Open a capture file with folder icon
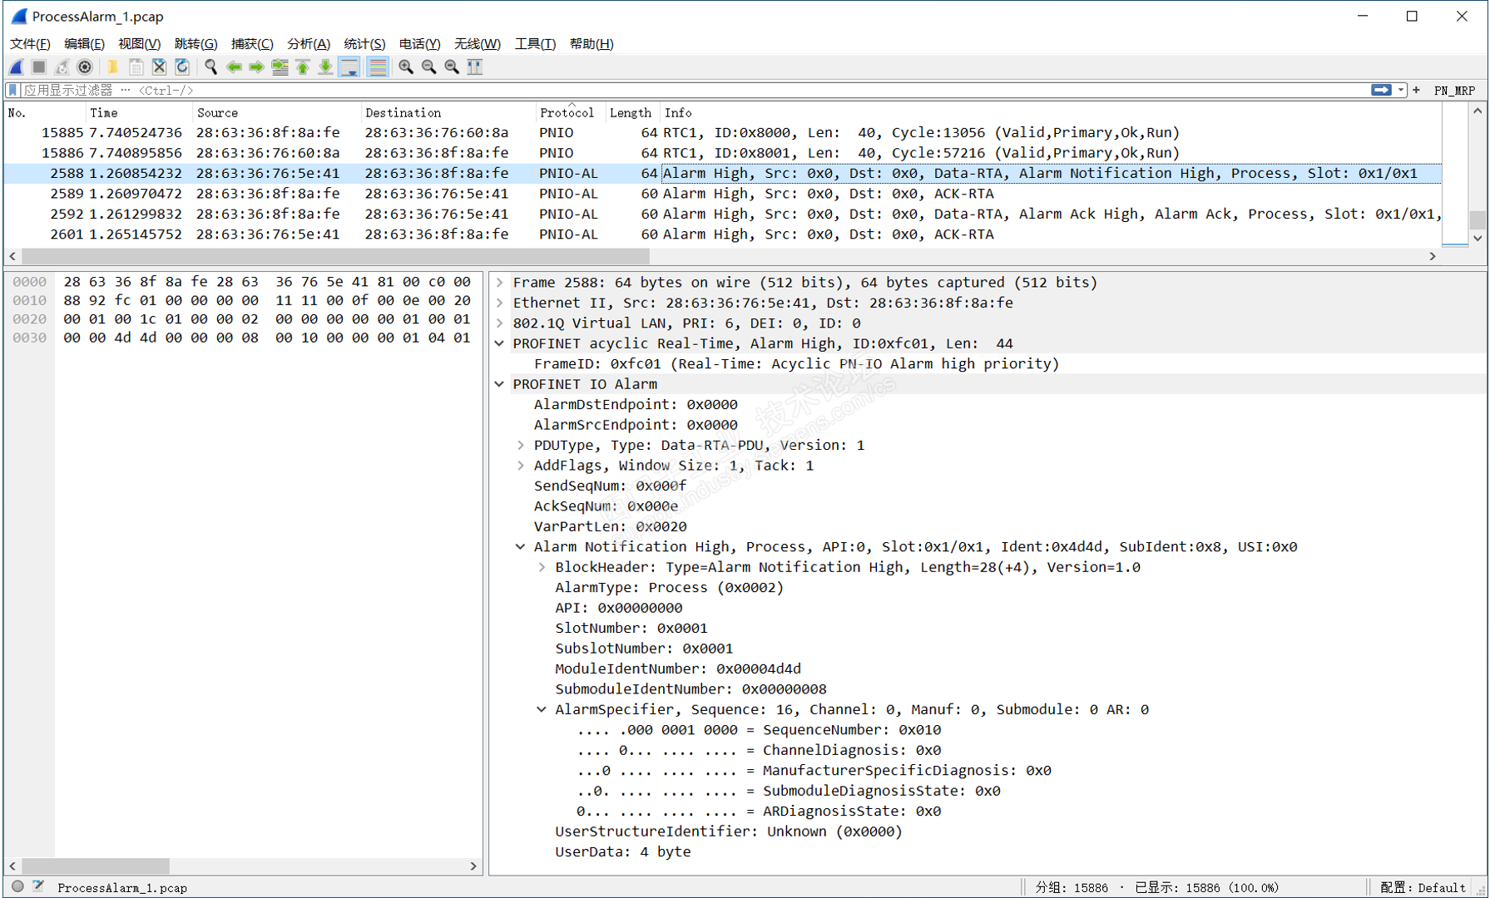The width and height of the screenshot is (1490, 898). click(113, 67)
